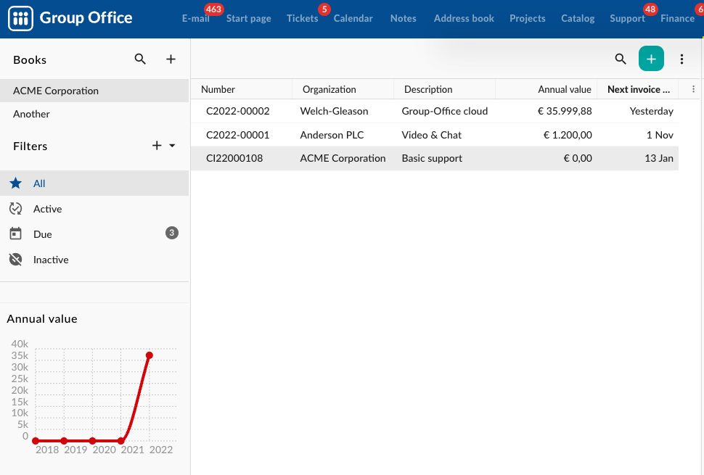Show Inactive contracts filter
Viewport: 704px width, 475px height.
coord(50,260)
